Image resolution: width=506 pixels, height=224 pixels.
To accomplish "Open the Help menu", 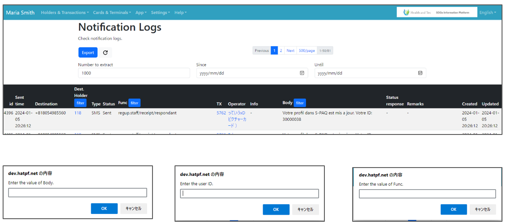I will click(180, 12).
